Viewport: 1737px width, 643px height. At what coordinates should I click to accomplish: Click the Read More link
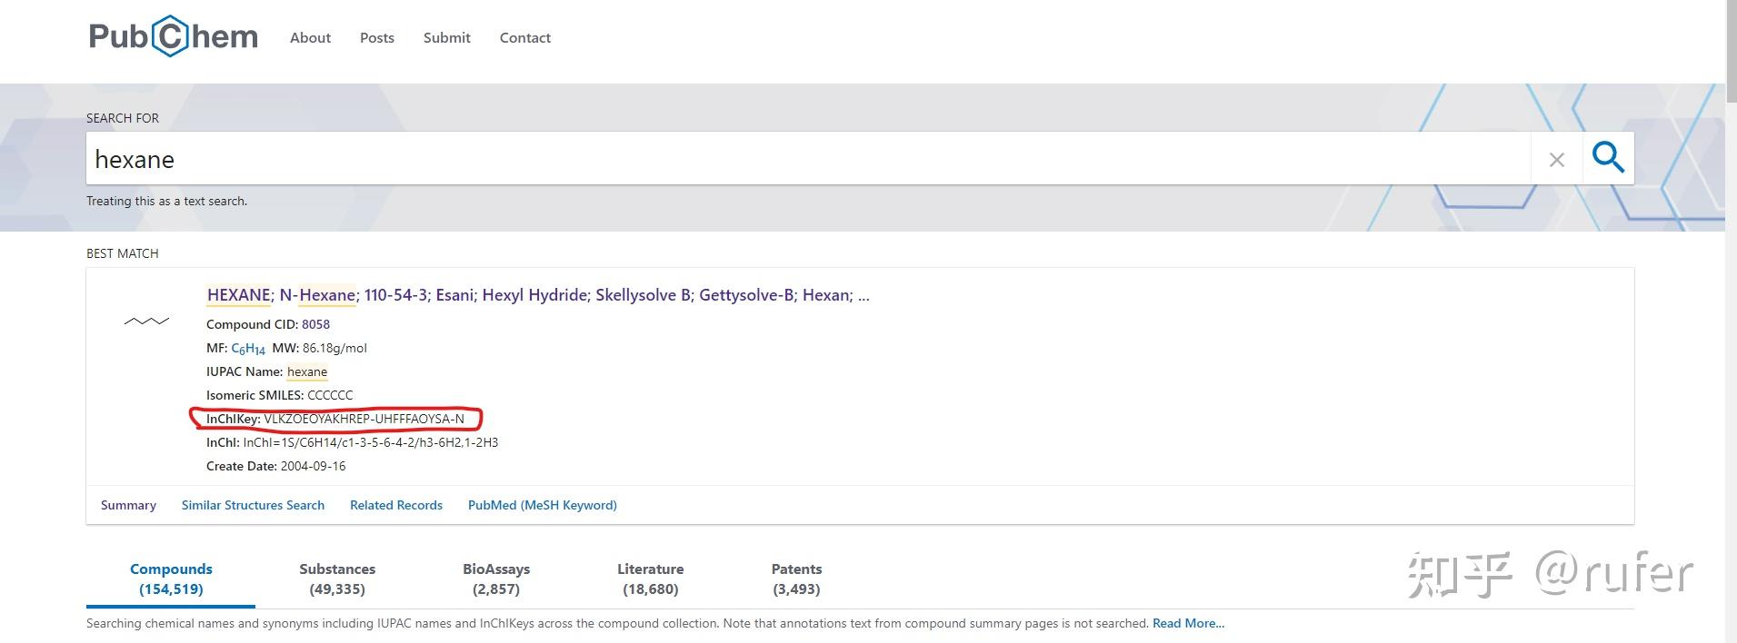tap(1188, 623)
